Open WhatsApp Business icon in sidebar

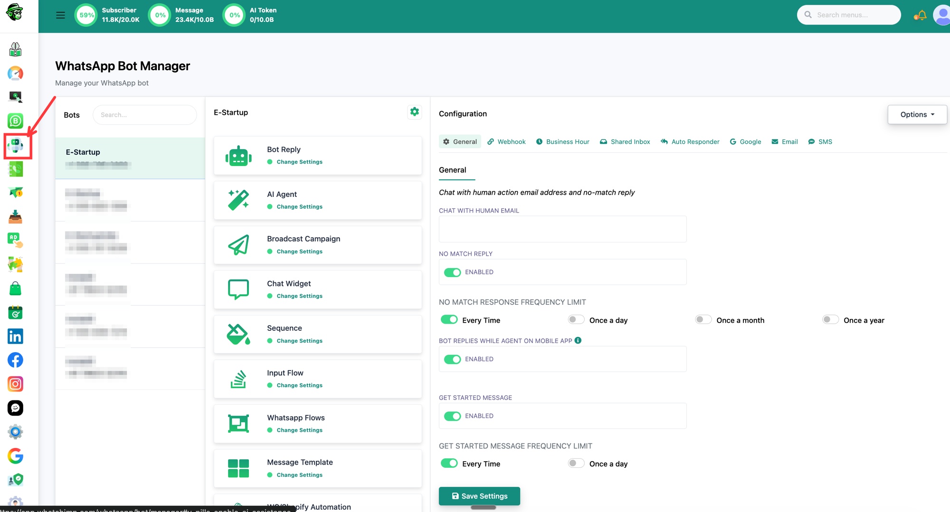(15, 121)
